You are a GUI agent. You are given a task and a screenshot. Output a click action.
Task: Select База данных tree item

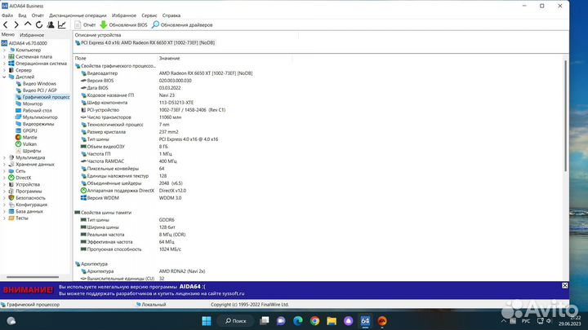pos(25,211)
